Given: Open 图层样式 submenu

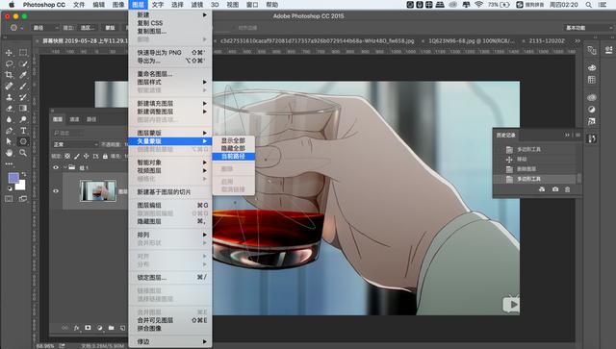Looking at the screenshot, I should coord(170,82).
